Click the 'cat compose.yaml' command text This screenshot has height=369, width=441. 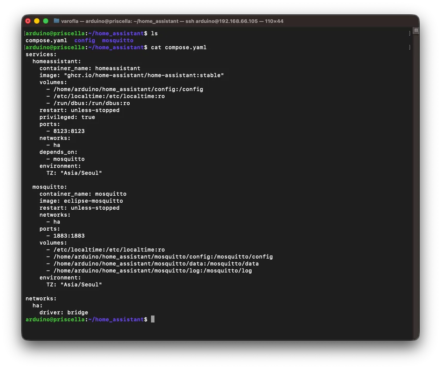coord(178,48)
